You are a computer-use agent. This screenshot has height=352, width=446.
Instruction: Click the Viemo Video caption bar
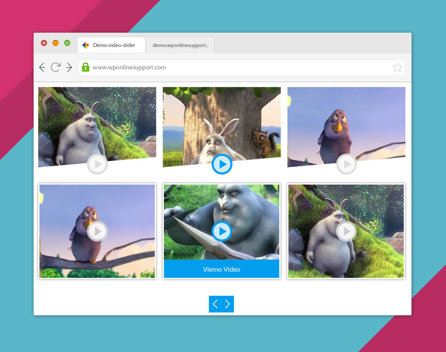[221, 269]
